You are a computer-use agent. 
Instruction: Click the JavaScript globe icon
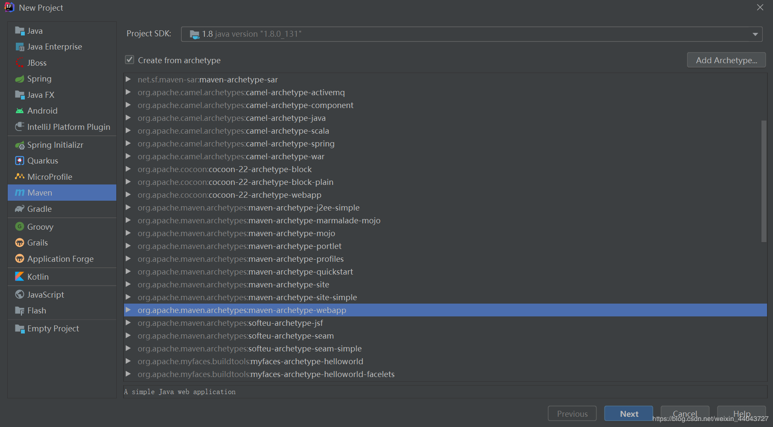pos(20,295)
